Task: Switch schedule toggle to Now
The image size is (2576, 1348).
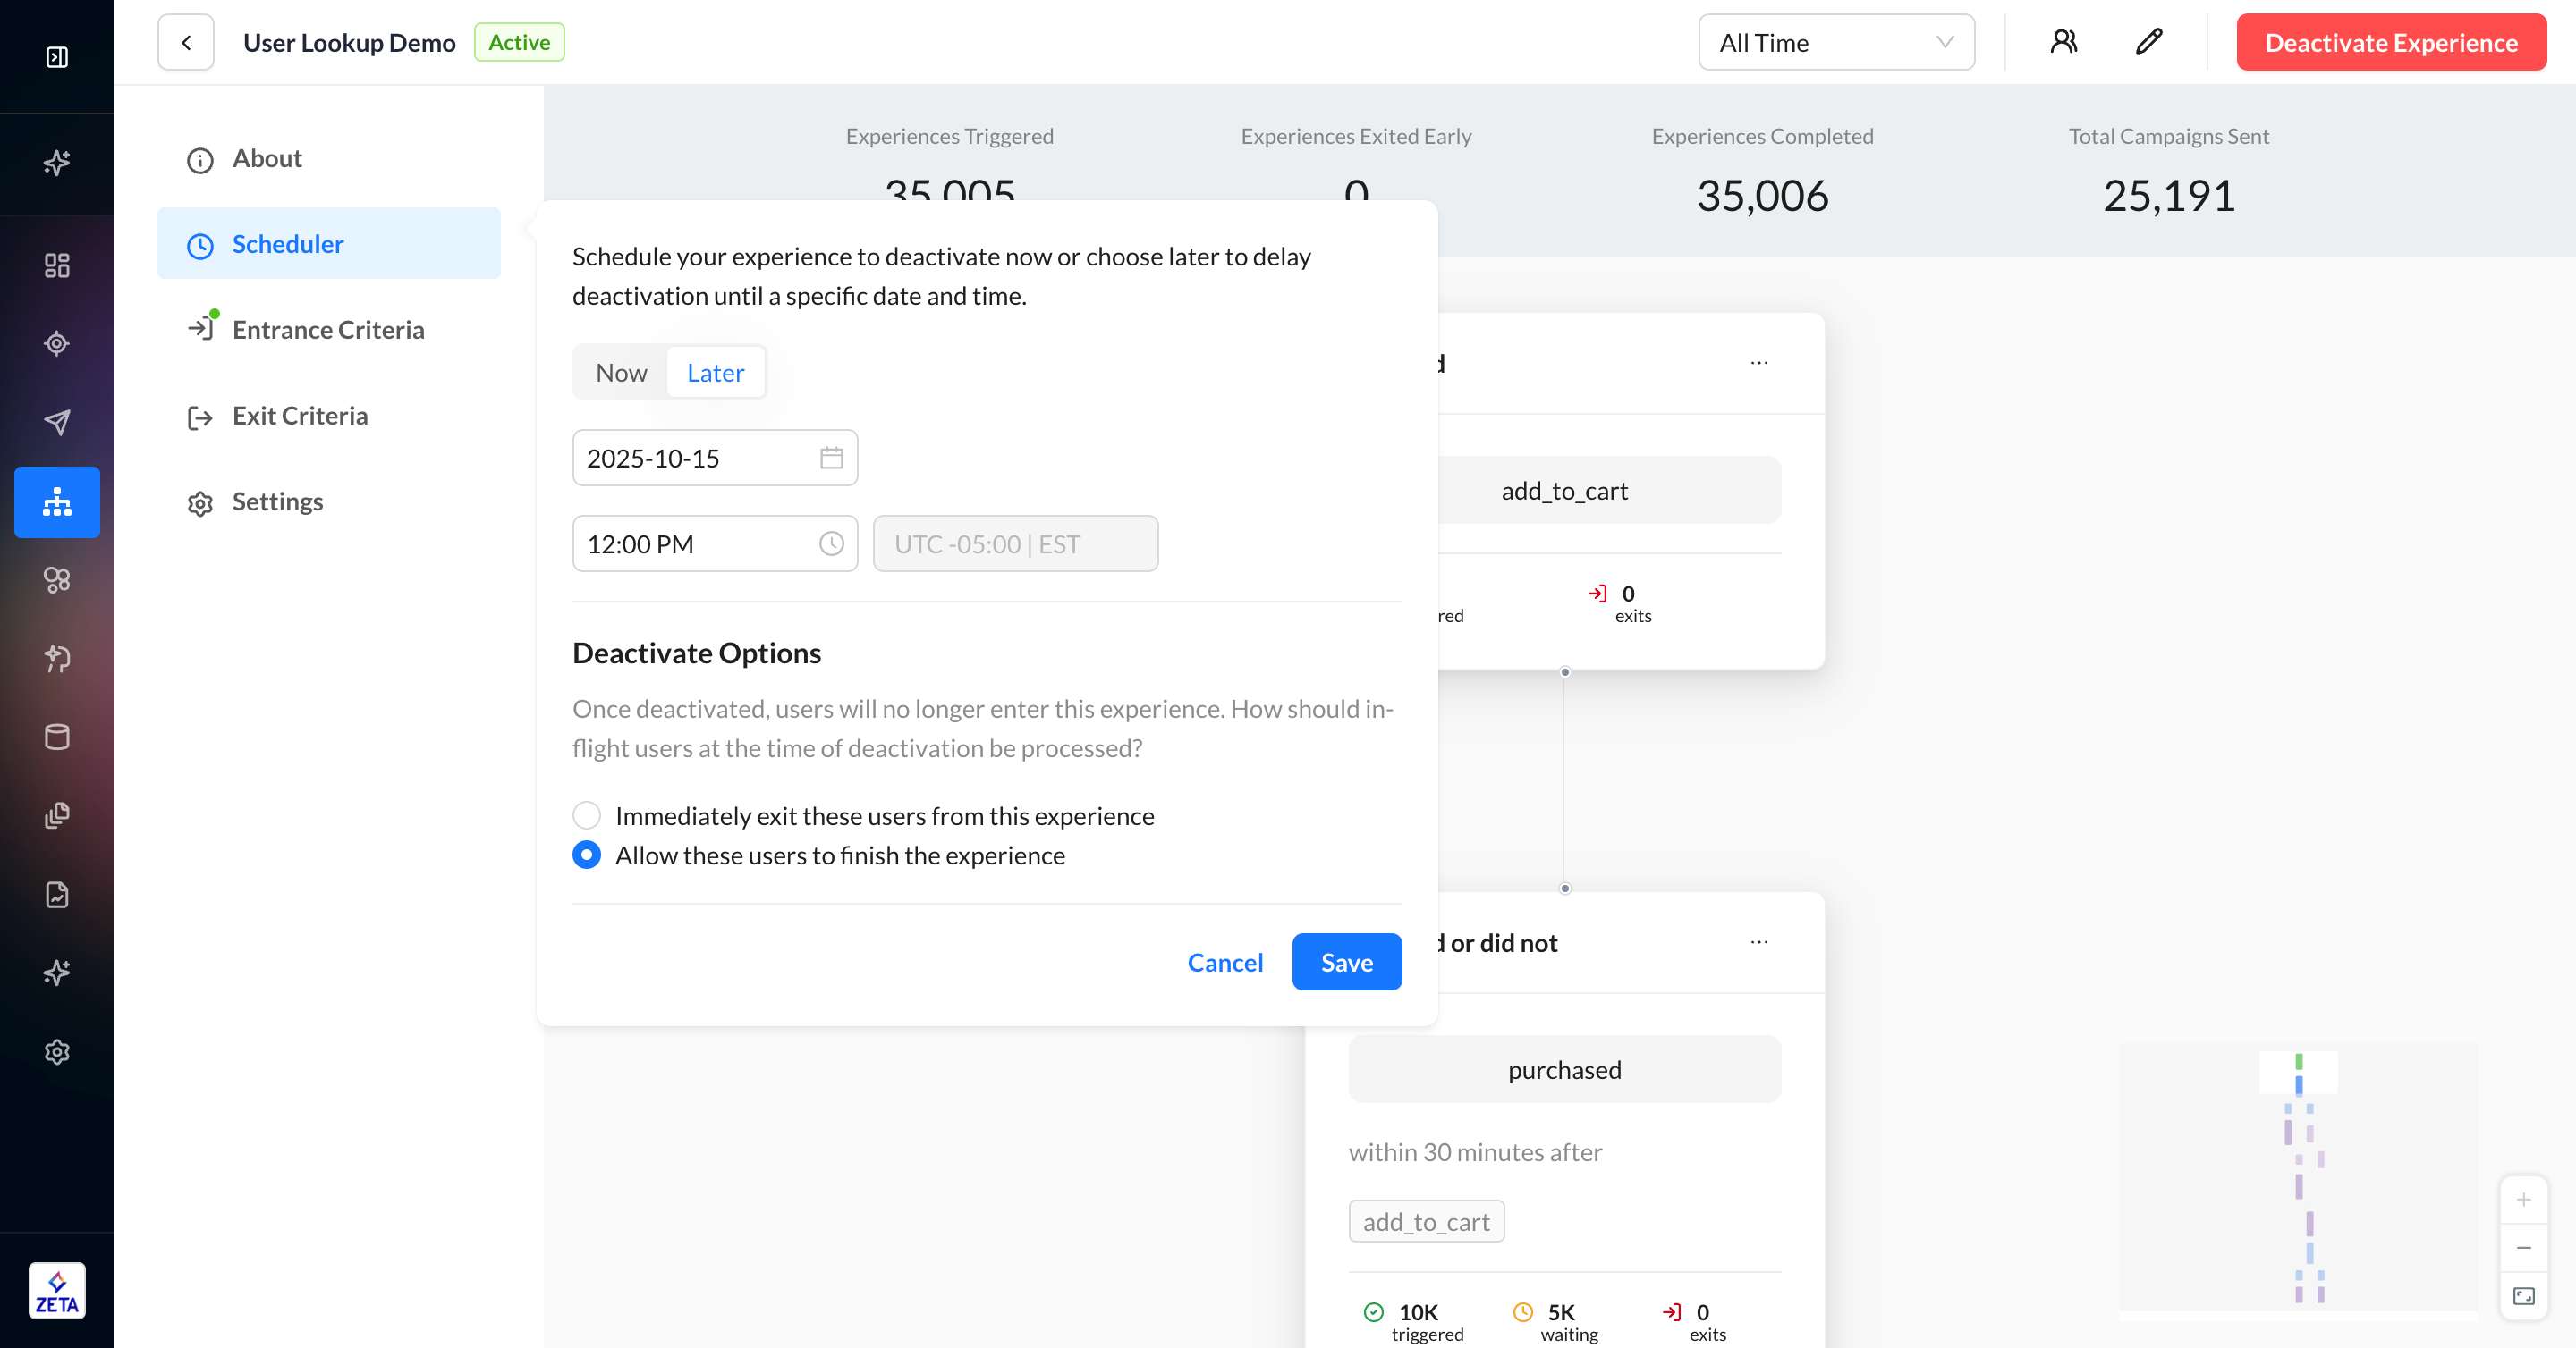Action: (x=621, y=373)
